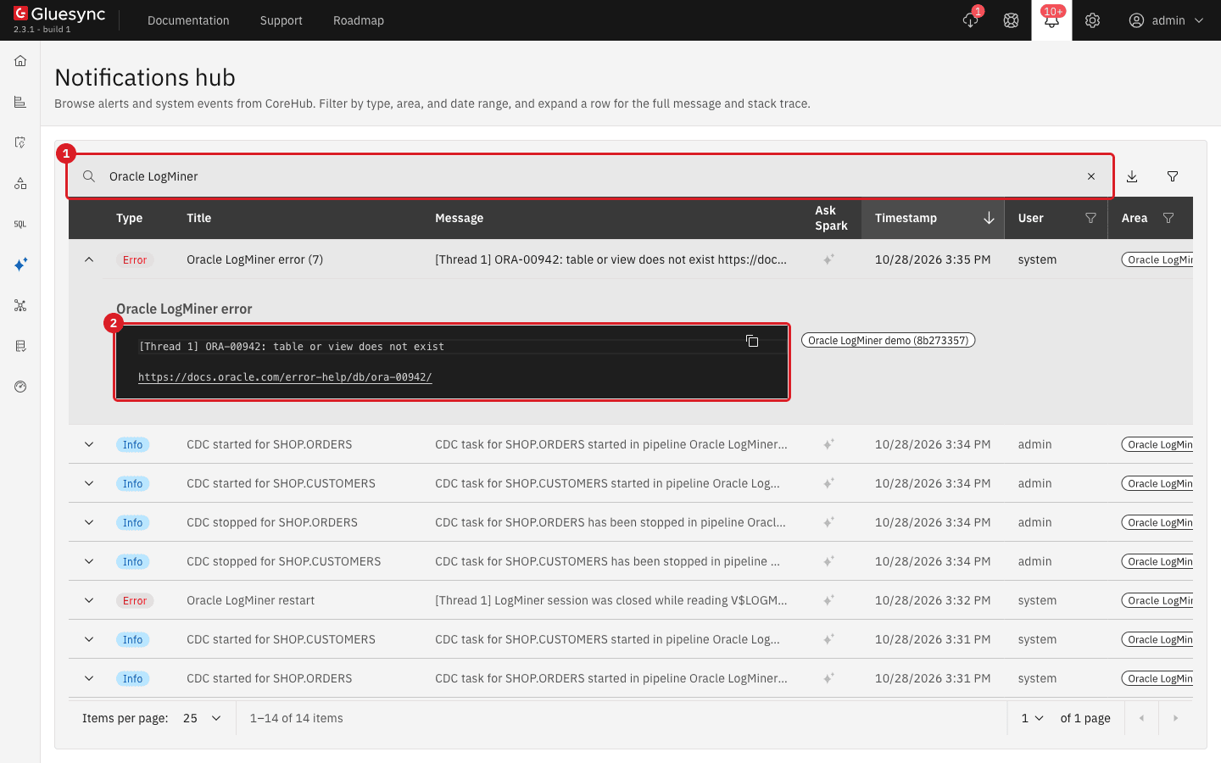Open the items per page dropdown
This screenshot has width=1221, height=763.
click(x=203, y=718)
